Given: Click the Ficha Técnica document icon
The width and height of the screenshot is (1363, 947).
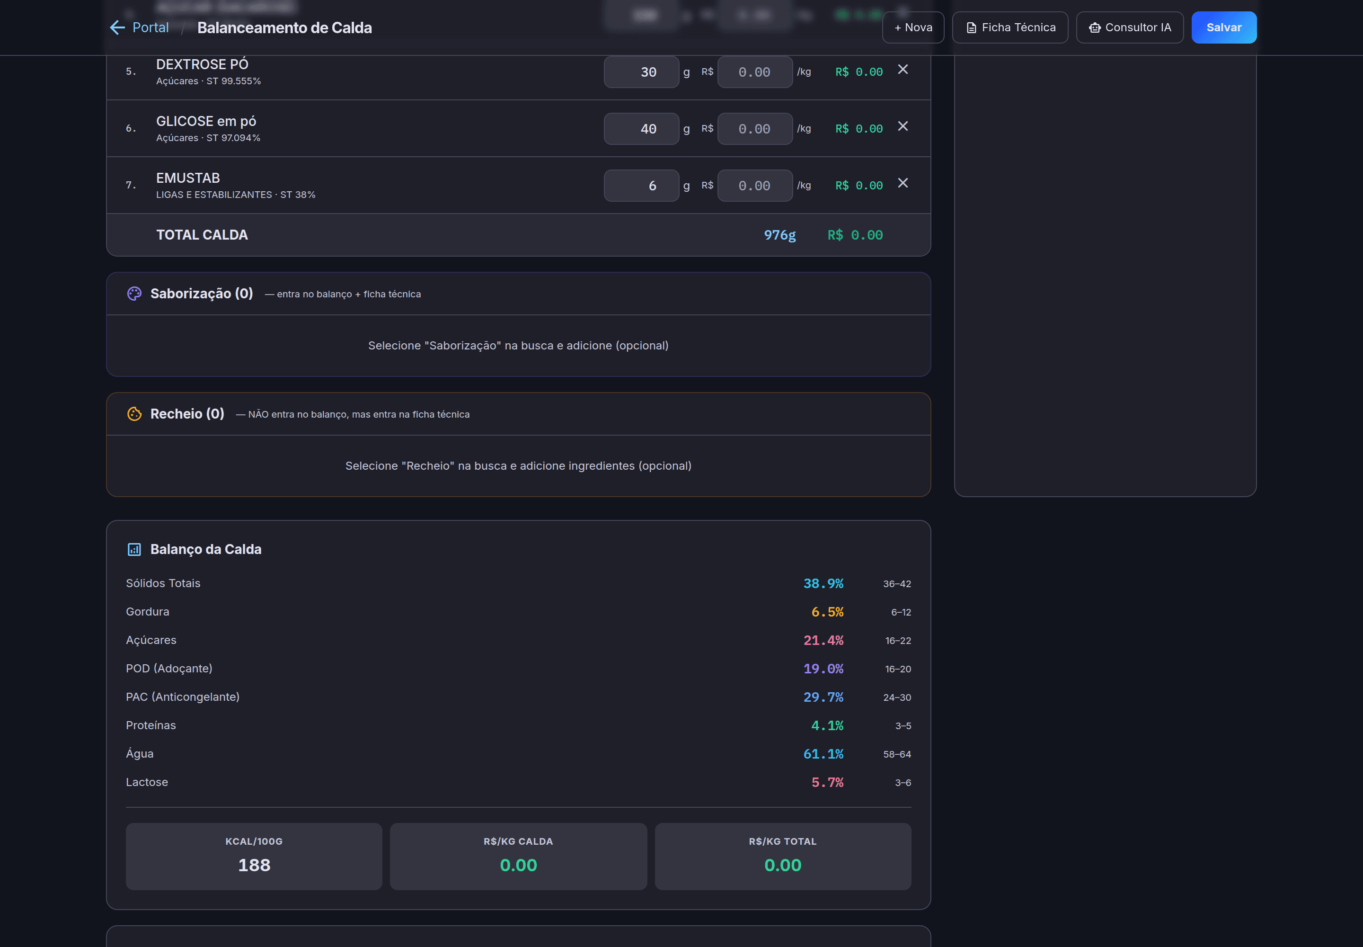Looking at the screenshot, I should point(971,28).
